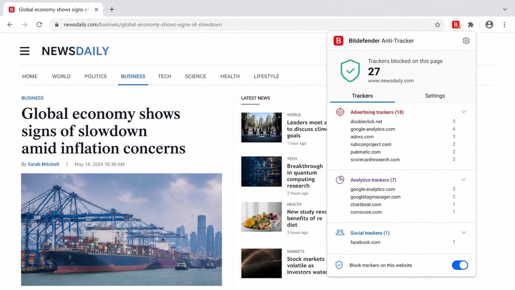The height and width of the screenshot is (290, 515).
Task: Bookmark this page with the star icon
Action: [437, 25]
